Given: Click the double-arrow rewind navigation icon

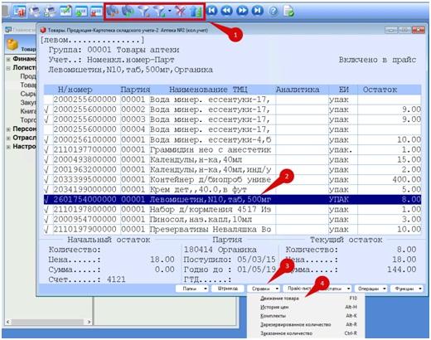Looking at the screenshot, I should pos(227,11).
